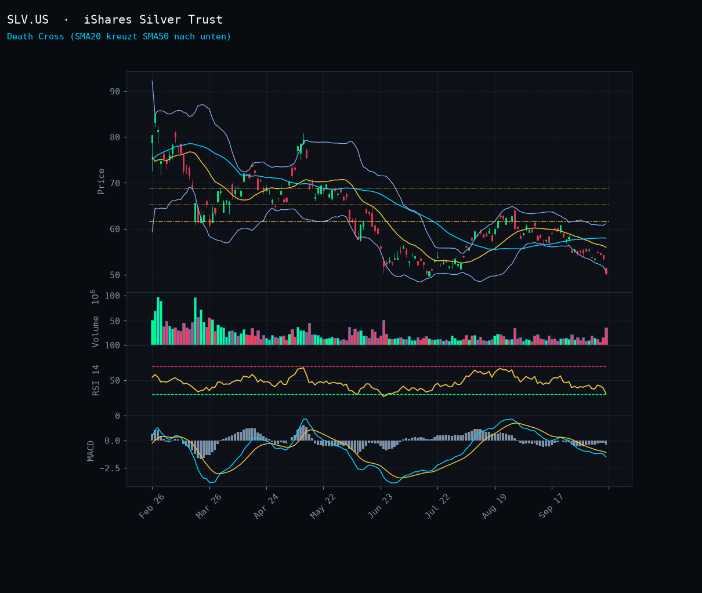Click the 80 price tick label
This screenshot has height=593, width=702.
(x=114, y=137)
